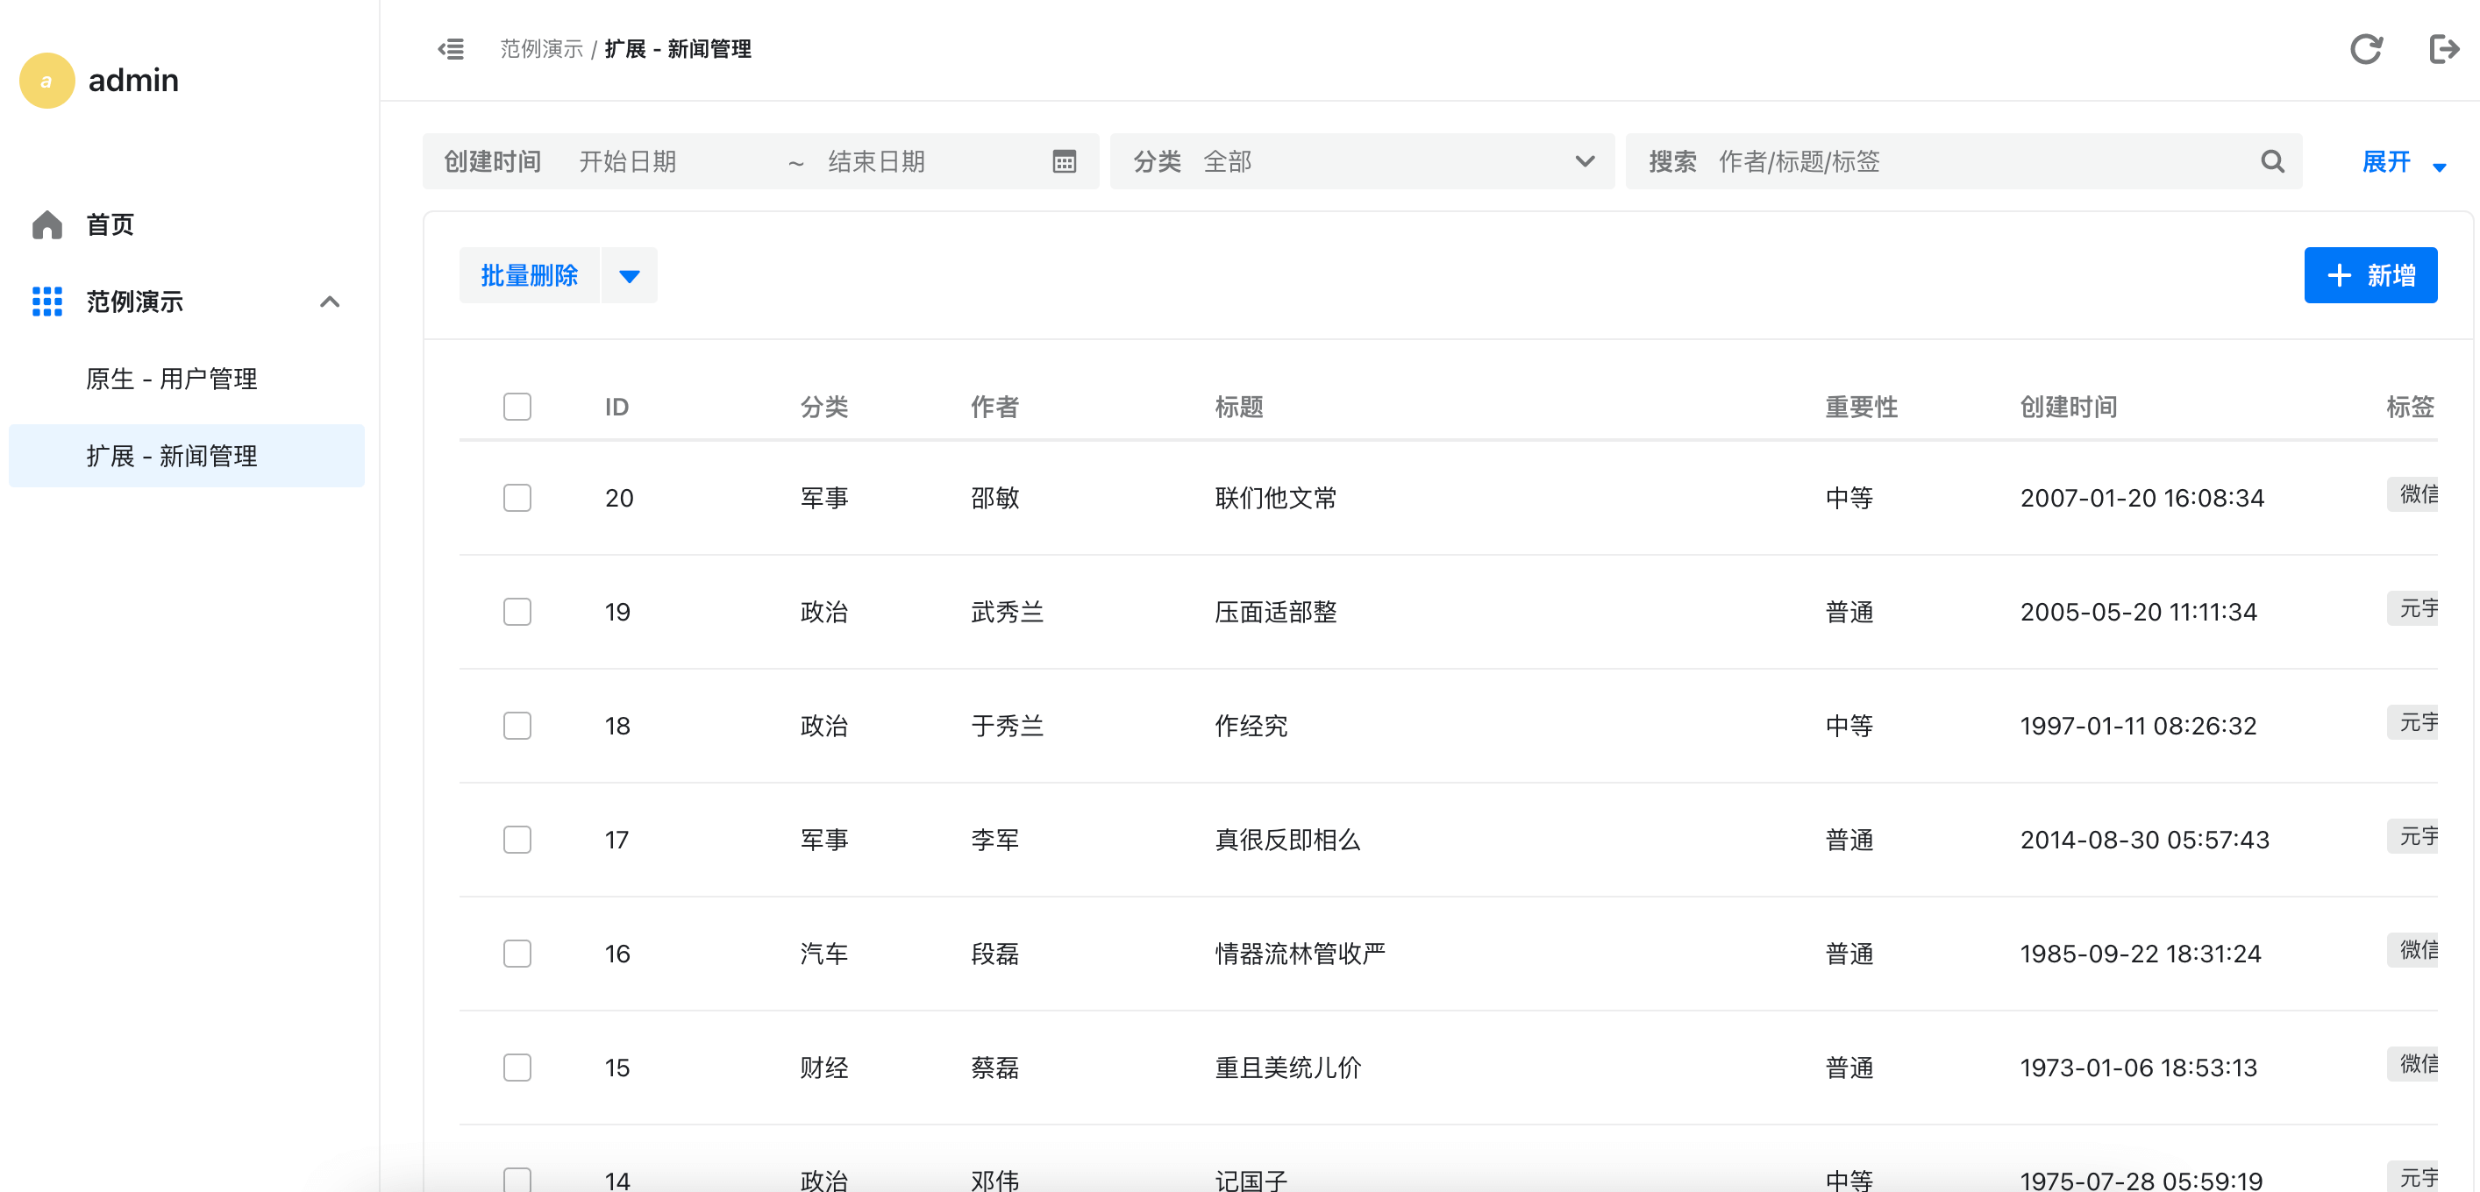Click the logout icon at top right
The height and width of the screenshot is (1192, 2480).
click(x=2443, y=49)
